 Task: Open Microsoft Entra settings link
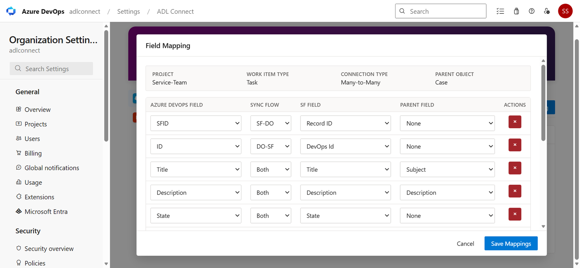click(46, 212)
